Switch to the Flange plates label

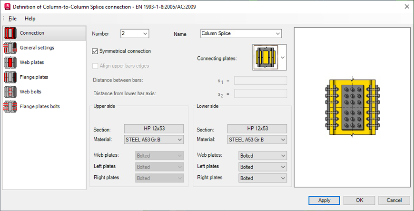pos(34,77)
